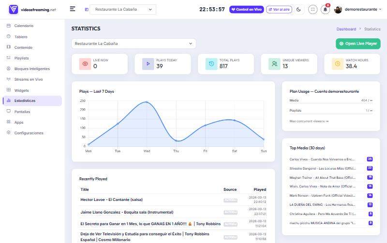The height and width of the screenshot is (243, 387).
Task: Click the Estadísticas bar chart icon
Action: point(9,100)
